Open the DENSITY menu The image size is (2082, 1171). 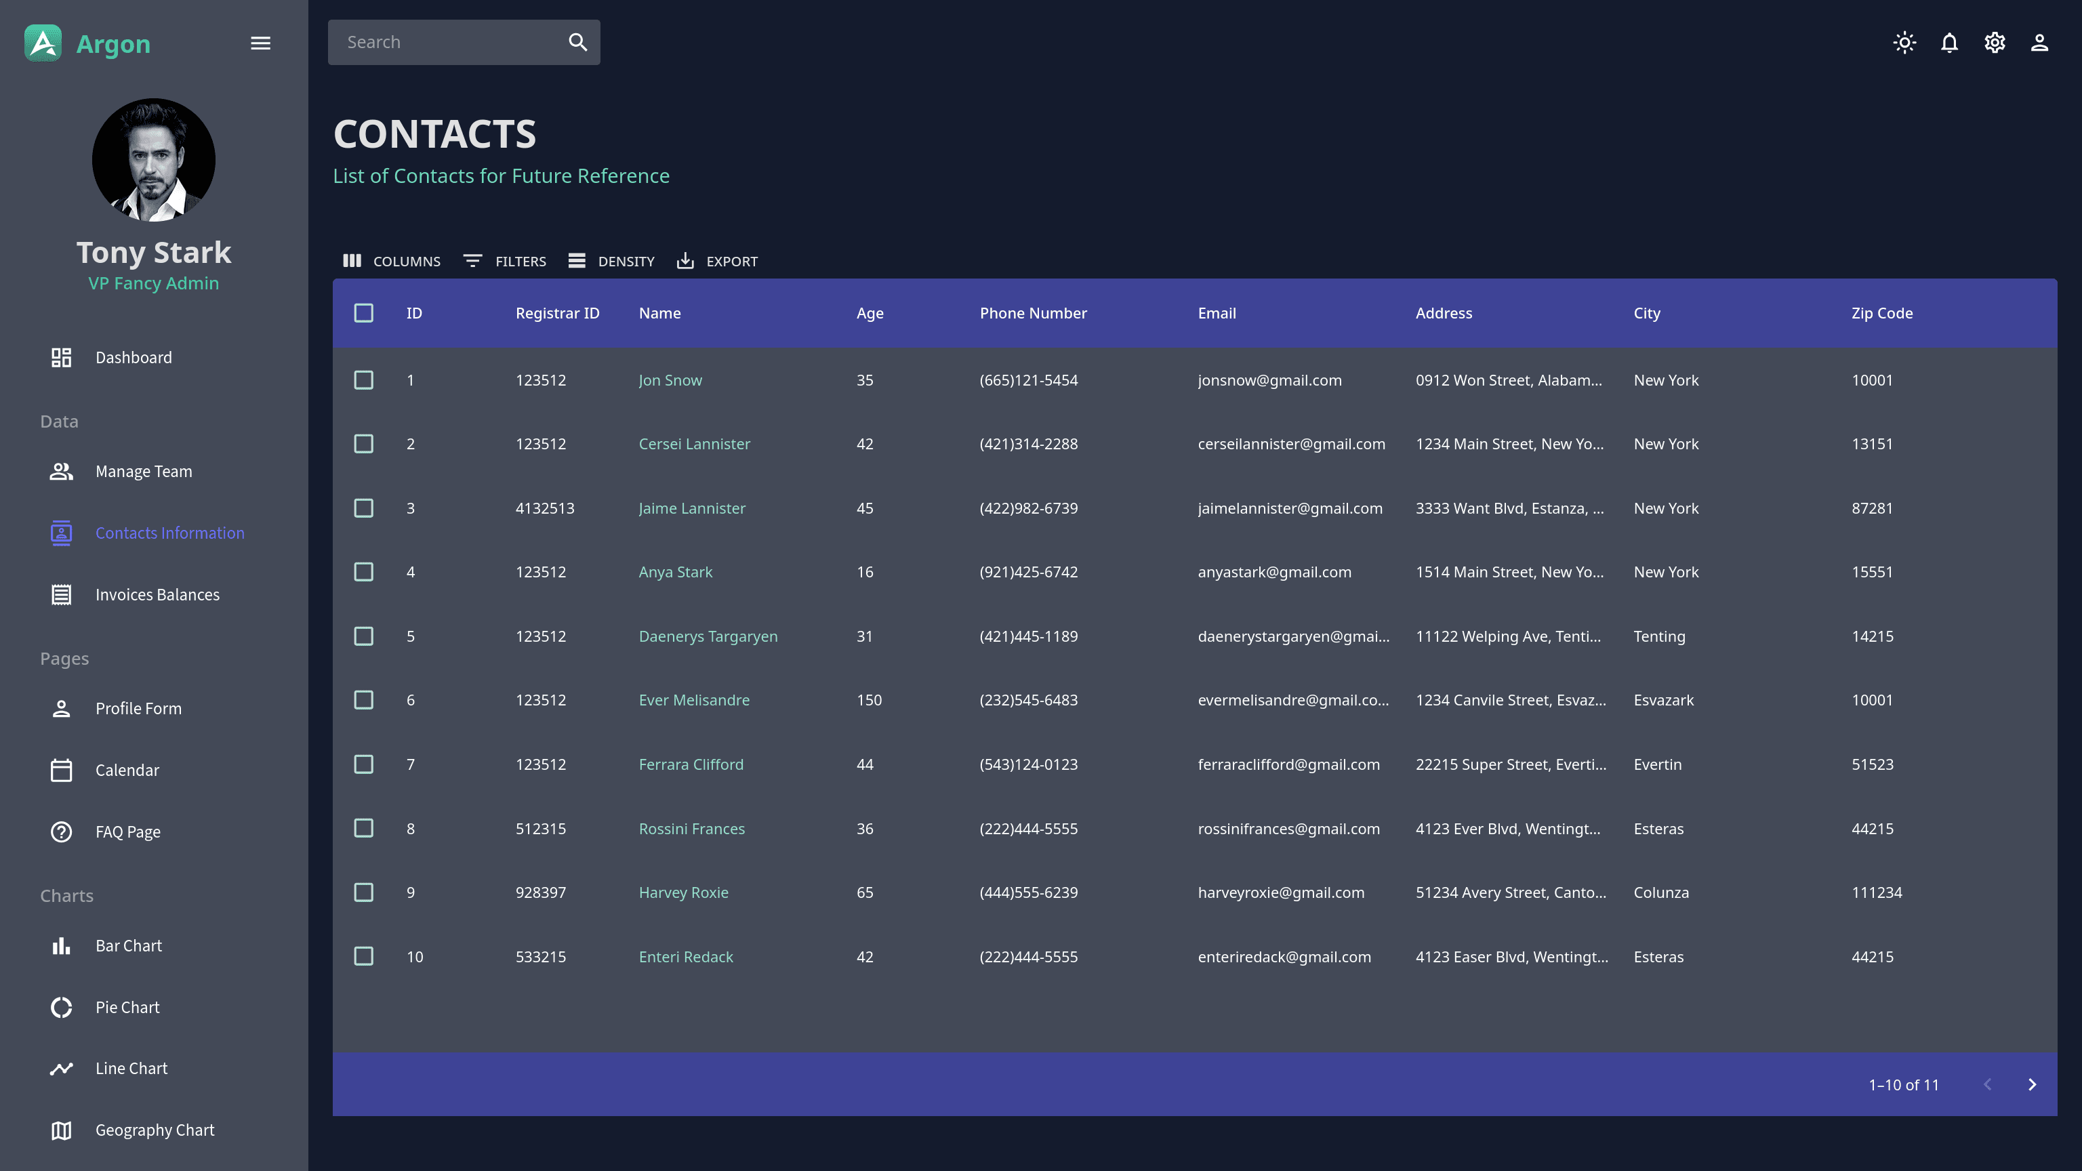click(611, 261)
